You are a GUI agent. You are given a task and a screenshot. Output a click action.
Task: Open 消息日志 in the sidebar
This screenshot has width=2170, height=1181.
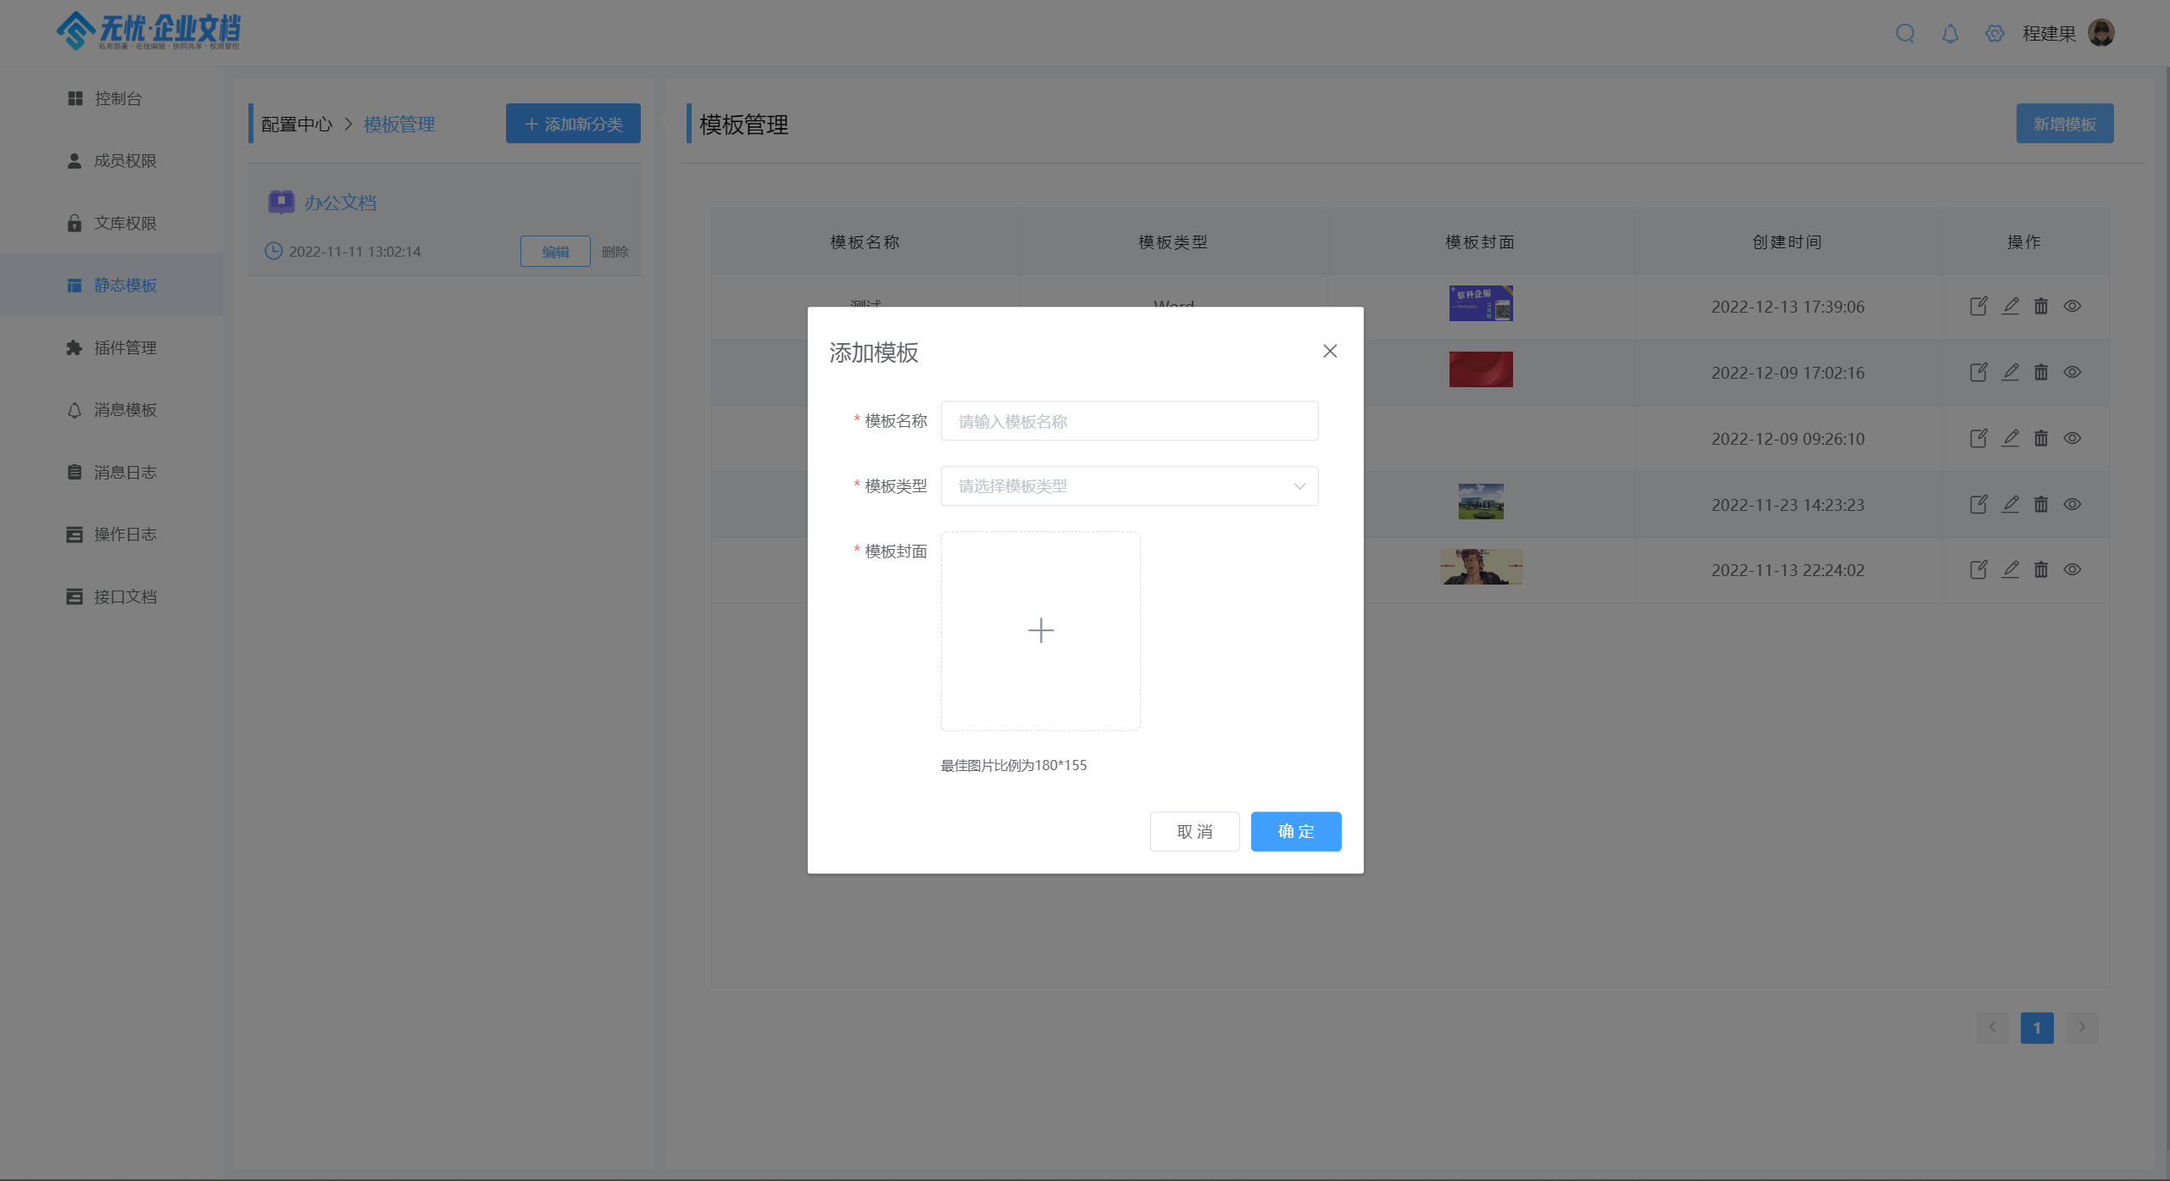coord(111,472)
